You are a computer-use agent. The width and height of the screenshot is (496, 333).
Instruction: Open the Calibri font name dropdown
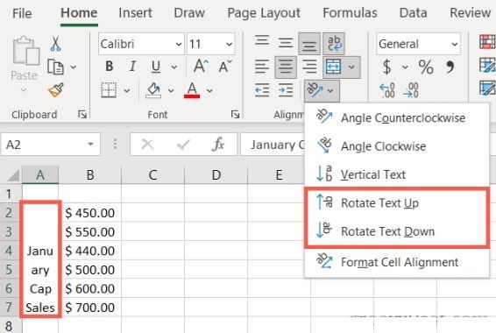179,44
